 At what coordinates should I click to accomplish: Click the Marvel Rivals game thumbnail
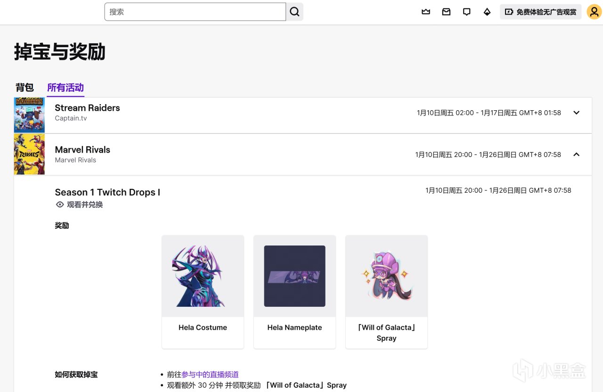click(x=29, y=154)
